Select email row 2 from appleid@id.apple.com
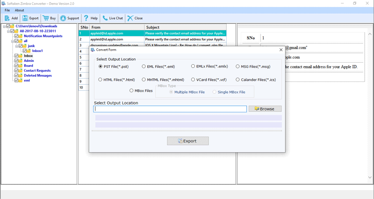The height and width of the screenshot is (199, 374). pyautogui.click(x=152, y=39)
